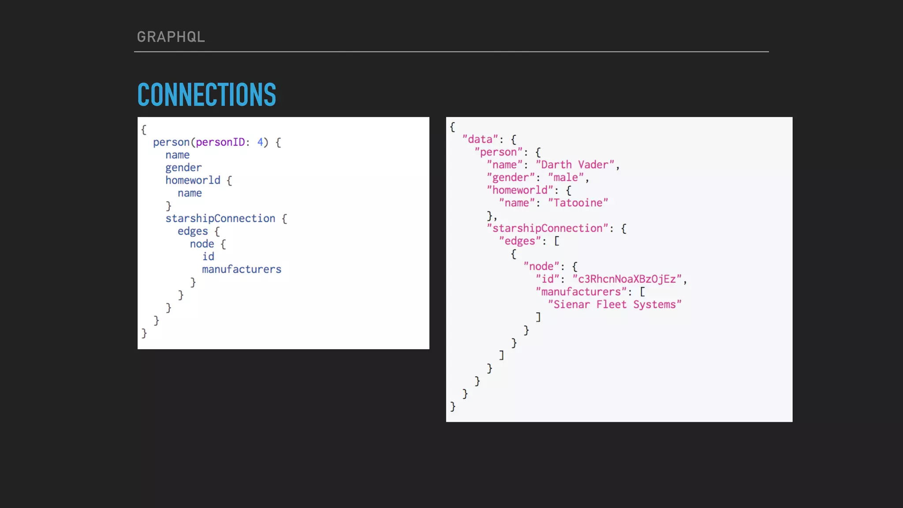Click the "male" value in the response

566,178
